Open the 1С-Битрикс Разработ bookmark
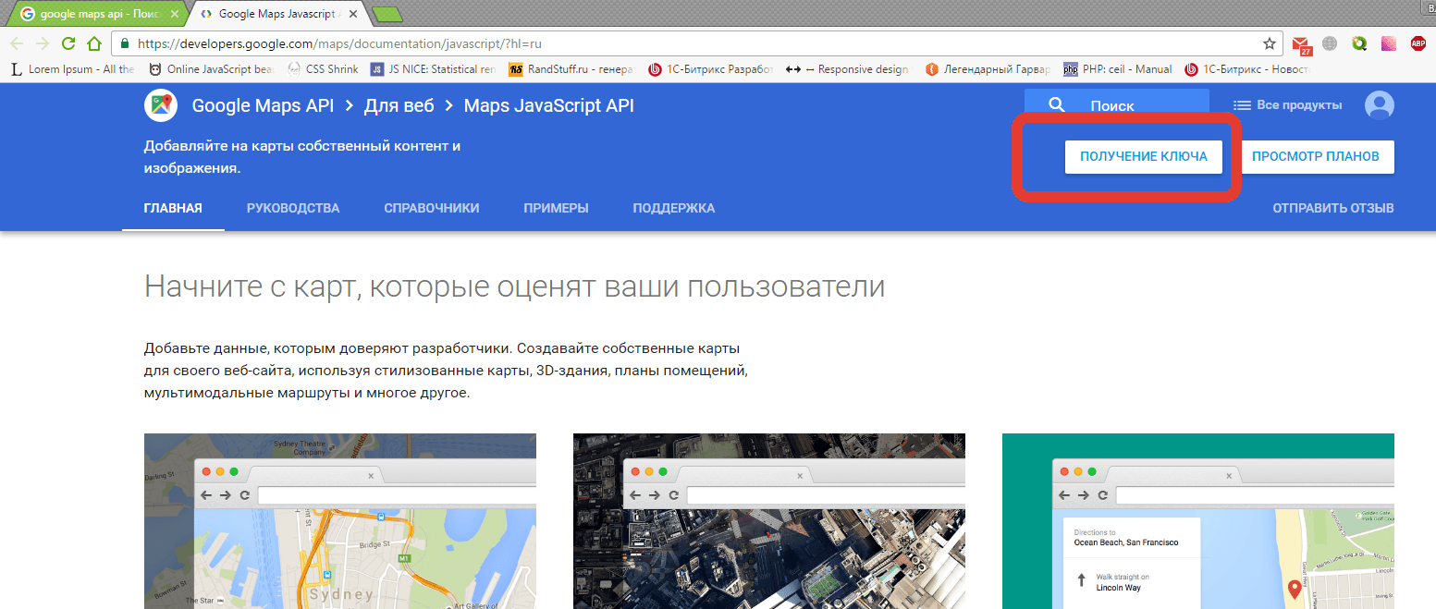This screenshot has height=609, width=1436. [710, 69]
